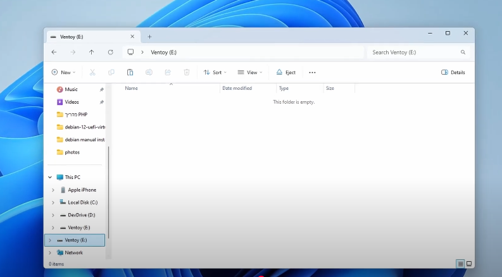
Task: Switch to details list view icon in status bar
Action: [460, 264]
